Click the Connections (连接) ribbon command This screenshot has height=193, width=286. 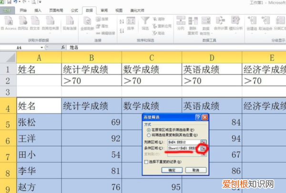pyautogui.click(x=102, y=19)
